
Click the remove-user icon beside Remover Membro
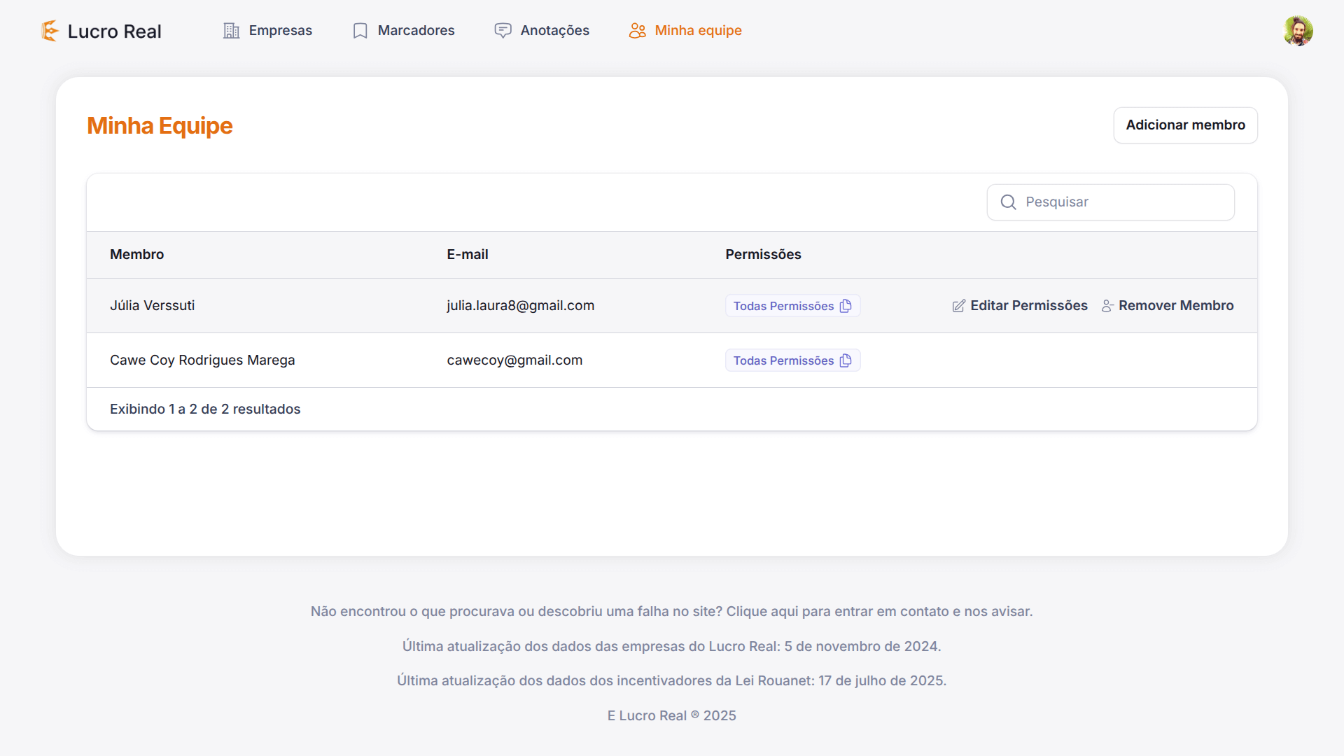tap(1107, 306)
